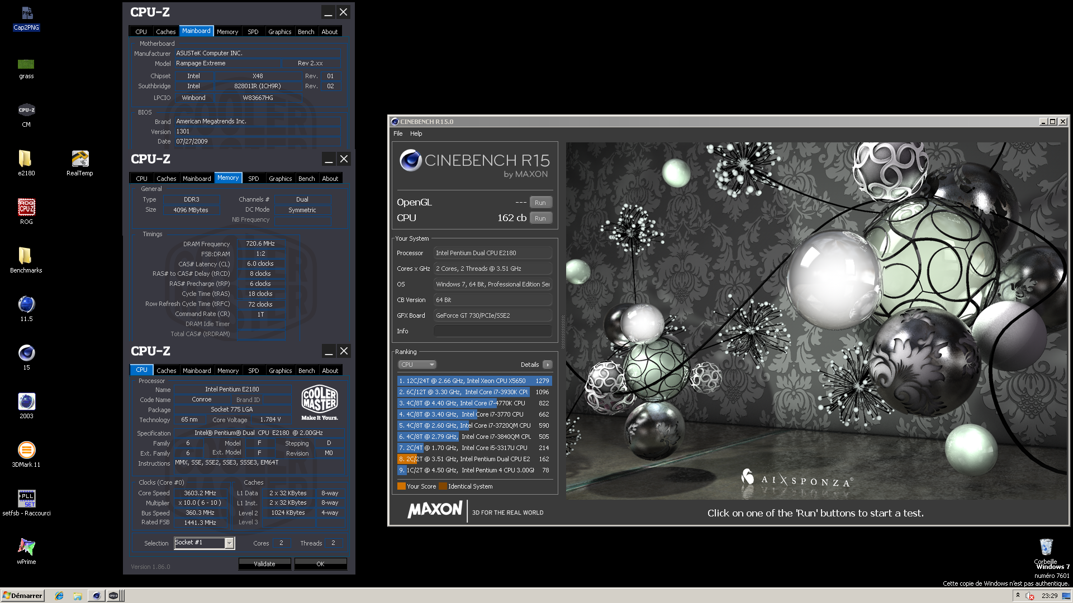Click the Cinebench title bar icon
Image resolution: width=1073 pixels, height=603 pixels.
[395, 122]
